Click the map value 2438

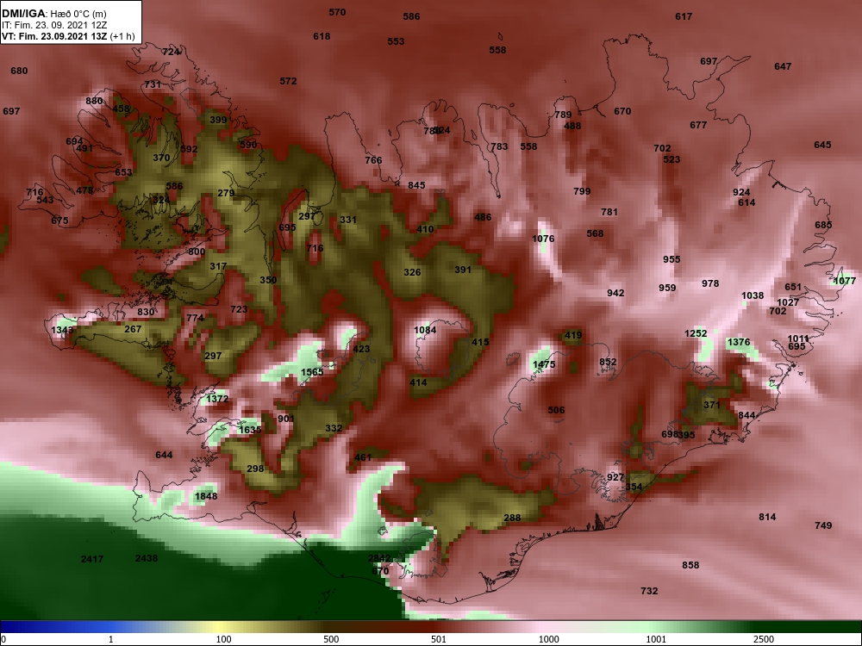[x=147, y=558]
